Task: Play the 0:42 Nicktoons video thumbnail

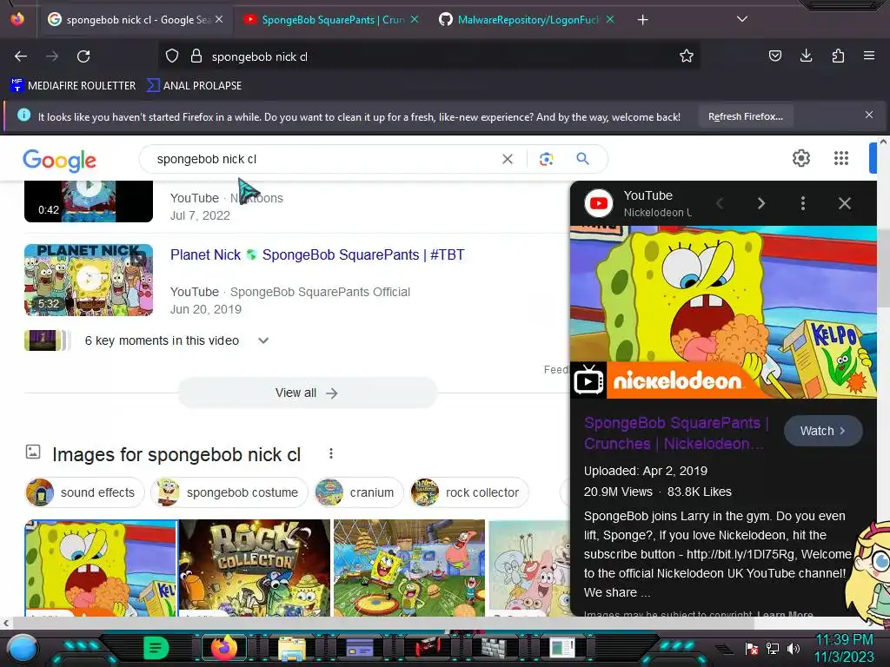Action: point(89,201)
